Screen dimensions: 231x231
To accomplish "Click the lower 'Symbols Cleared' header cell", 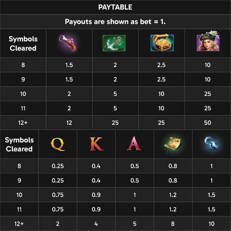I will click(x=19, y=144).
